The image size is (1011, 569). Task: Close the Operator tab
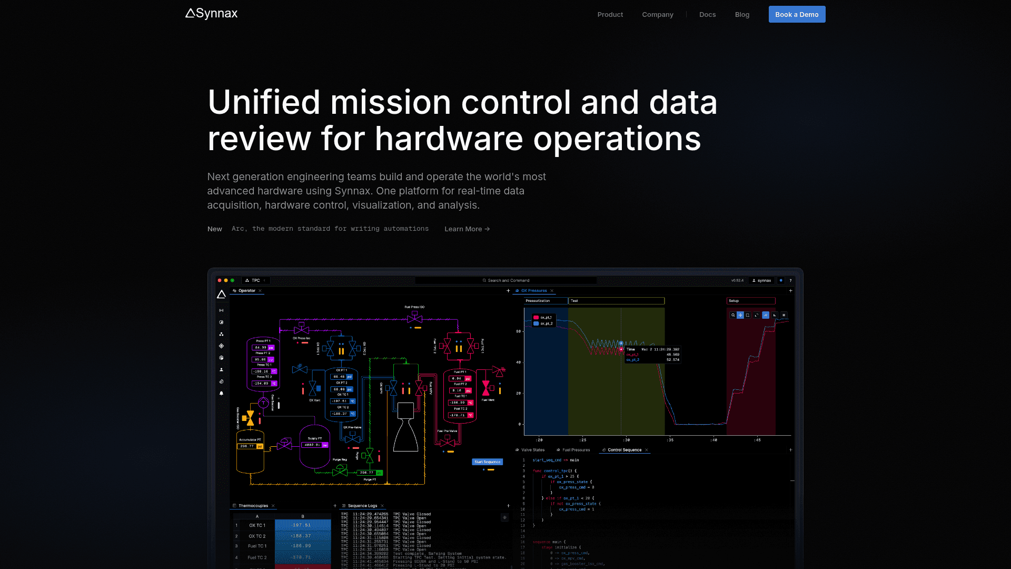pos(260,291)
